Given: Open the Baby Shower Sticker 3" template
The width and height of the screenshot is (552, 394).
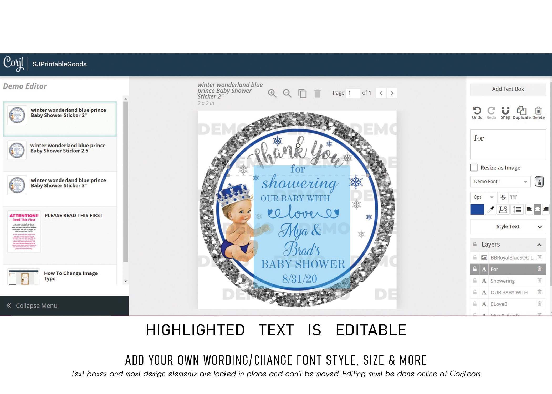Looking at the screenshot, I should [x=60, y=189].
